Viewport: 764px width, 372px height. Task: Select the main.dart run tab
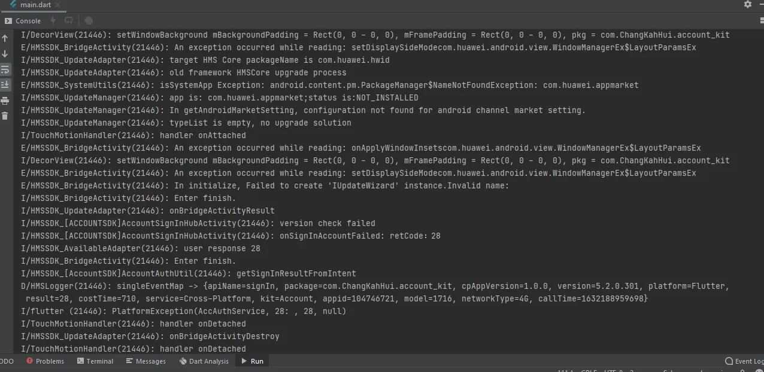tap(35, 5)
